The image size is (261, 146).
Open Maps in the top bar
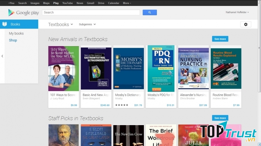click(46, 3)
